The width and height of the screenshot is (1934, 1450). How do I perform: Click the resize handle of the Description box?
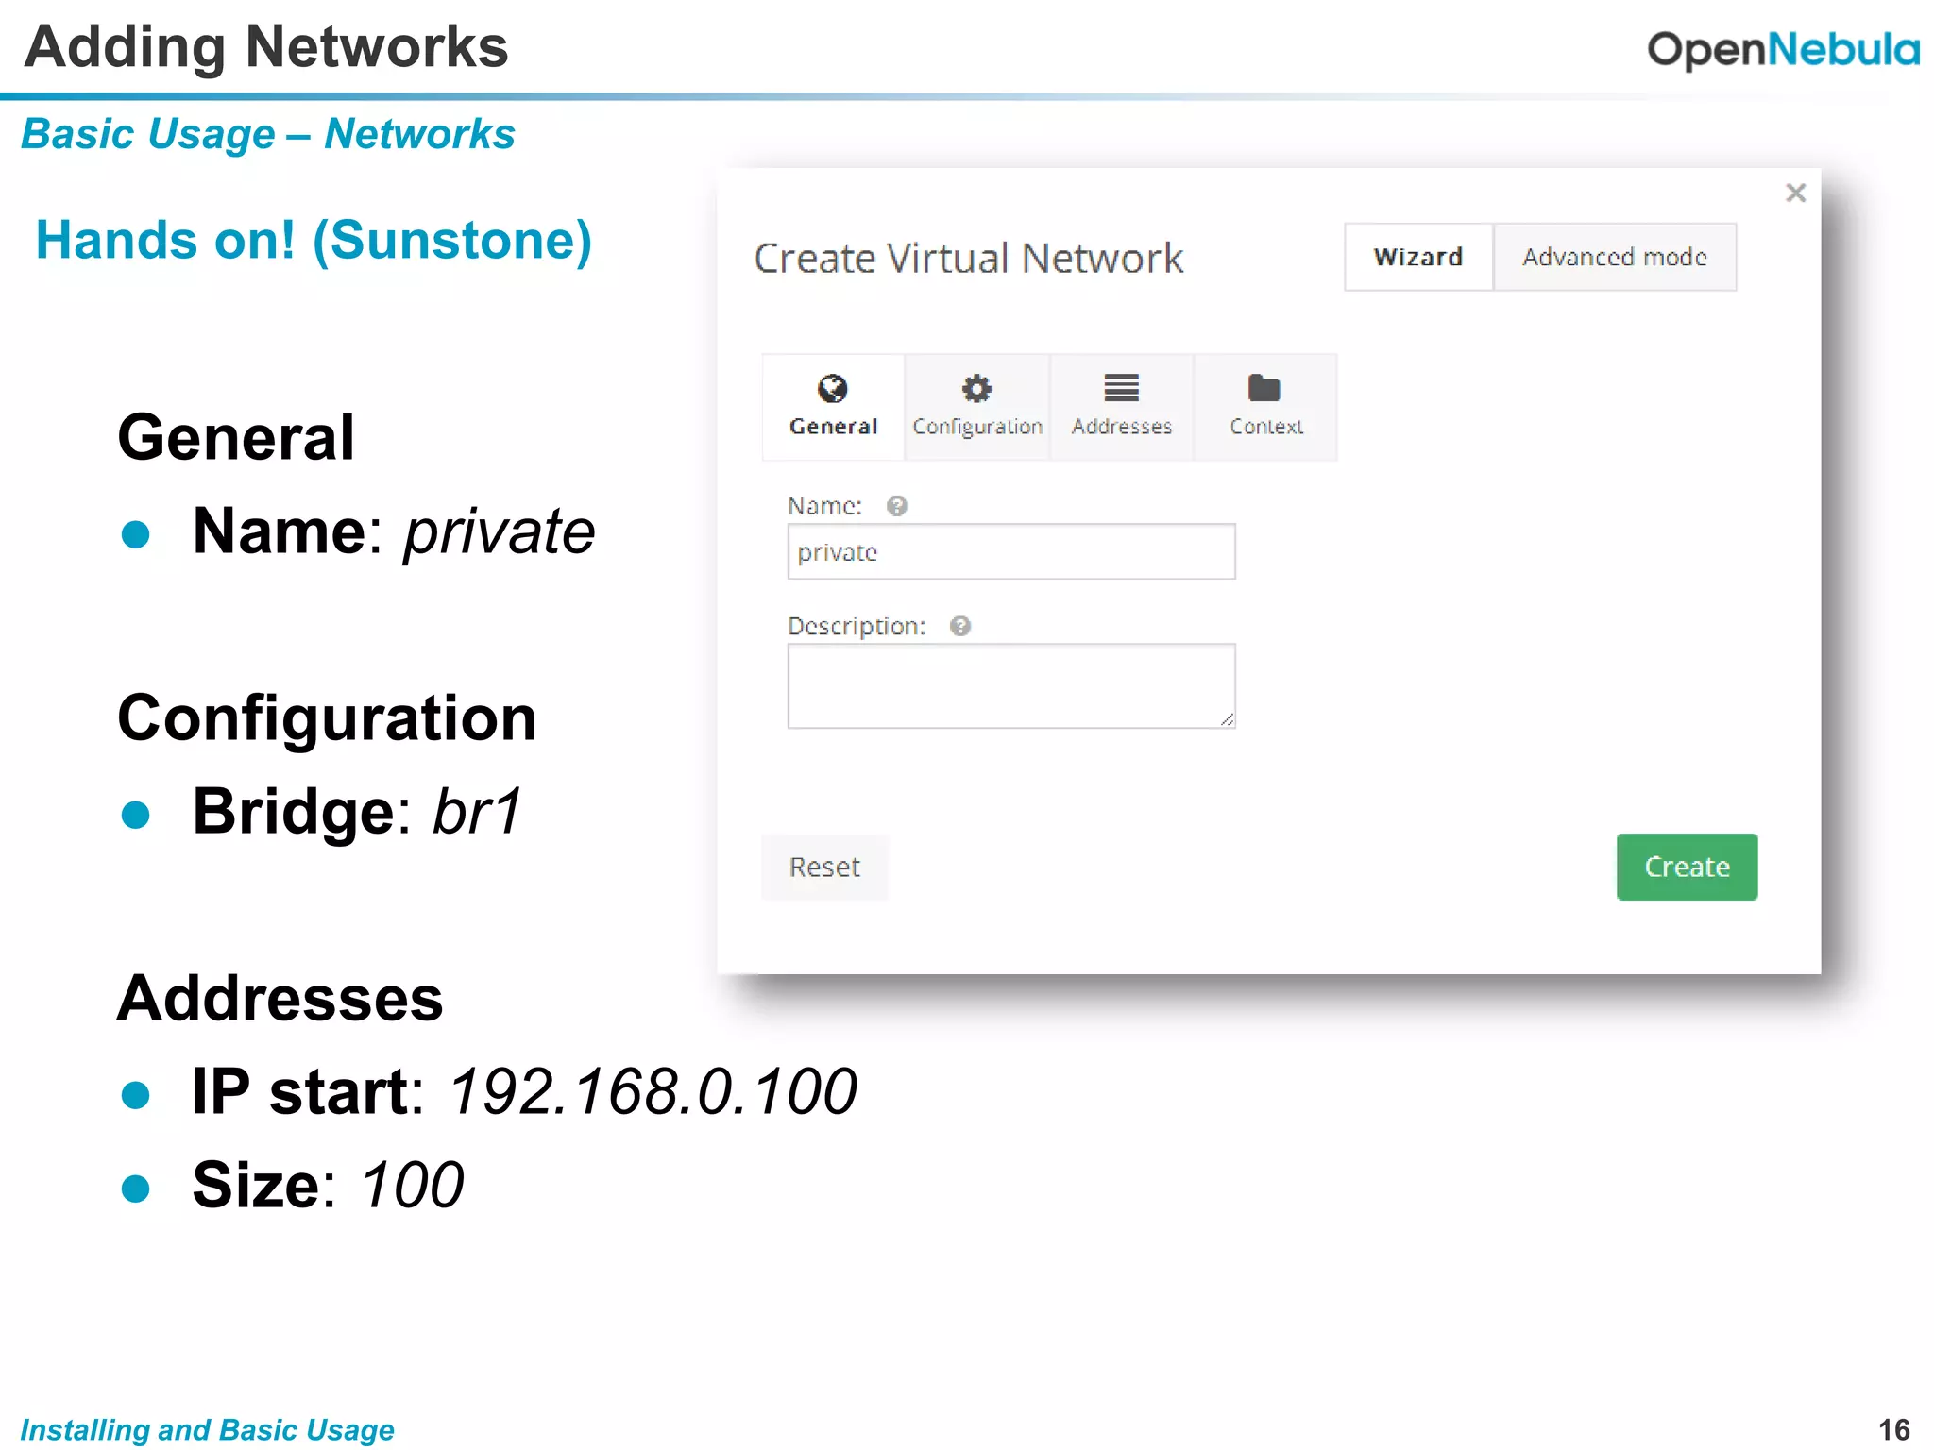tap(1227, 719)
